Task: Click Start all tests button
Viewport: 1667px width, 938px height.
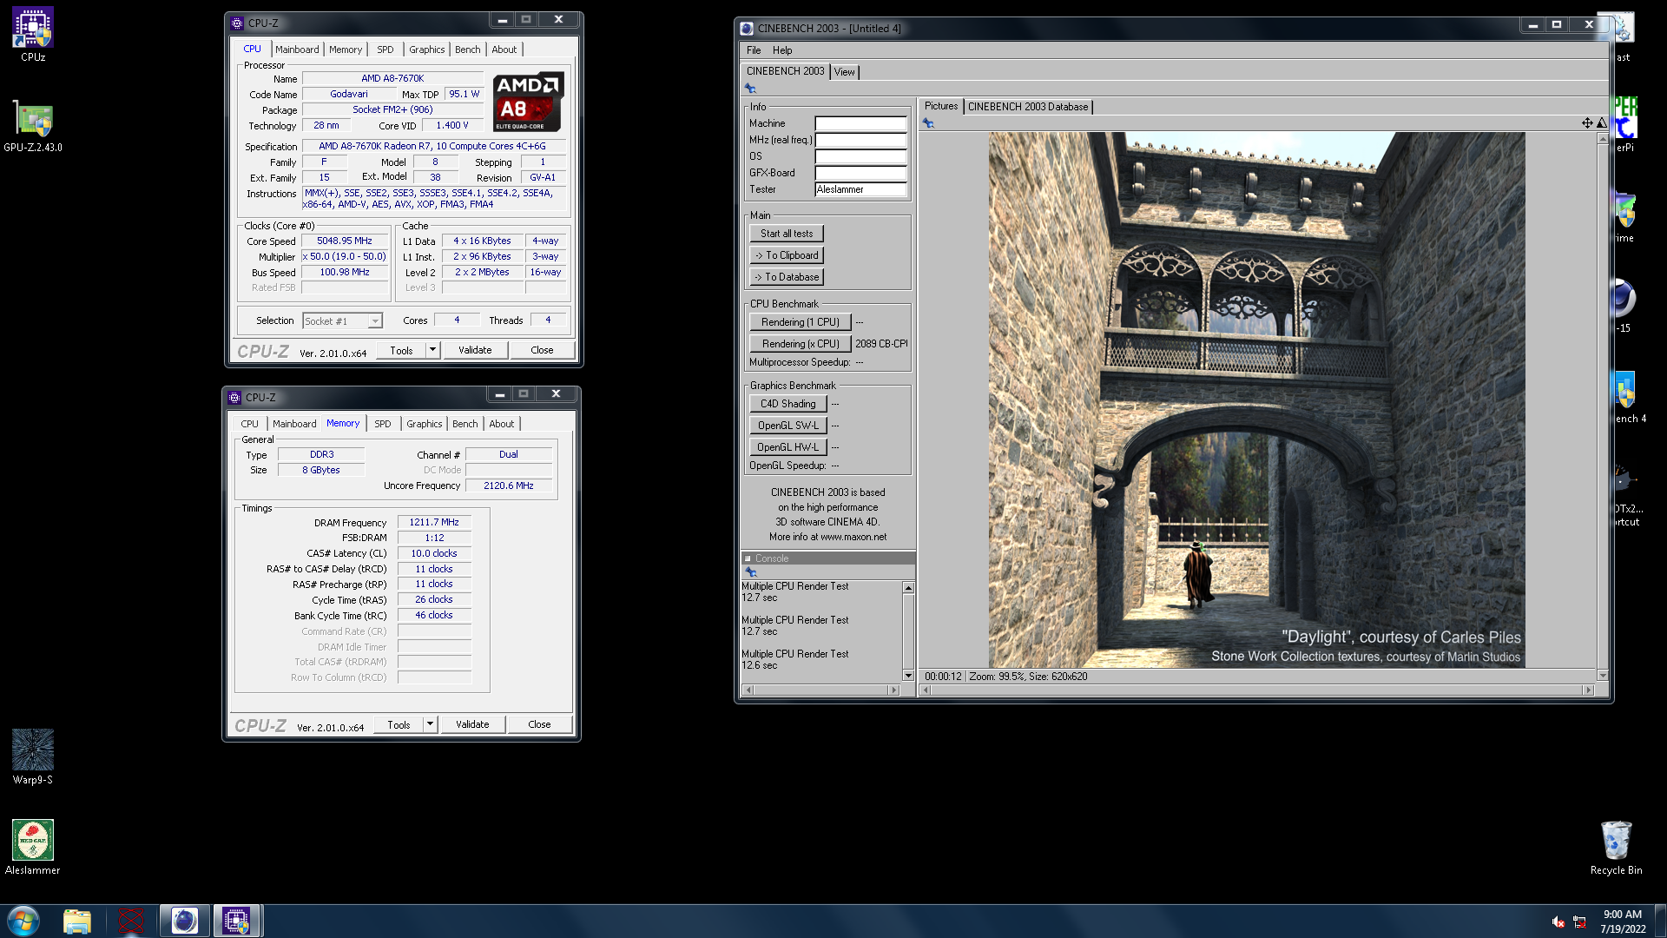Action: [787, 234]
